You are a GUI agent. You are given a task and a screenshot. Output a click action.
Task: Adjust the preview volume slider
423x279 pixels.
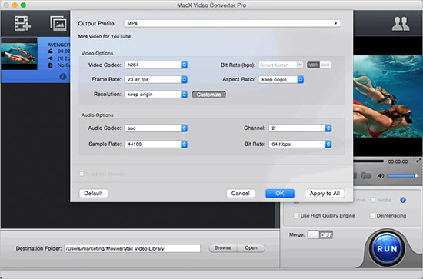click(402, 176)
